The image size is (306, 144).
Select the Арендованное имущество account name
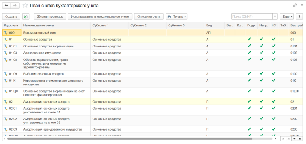pyautogui.click(x=42, y=53)
